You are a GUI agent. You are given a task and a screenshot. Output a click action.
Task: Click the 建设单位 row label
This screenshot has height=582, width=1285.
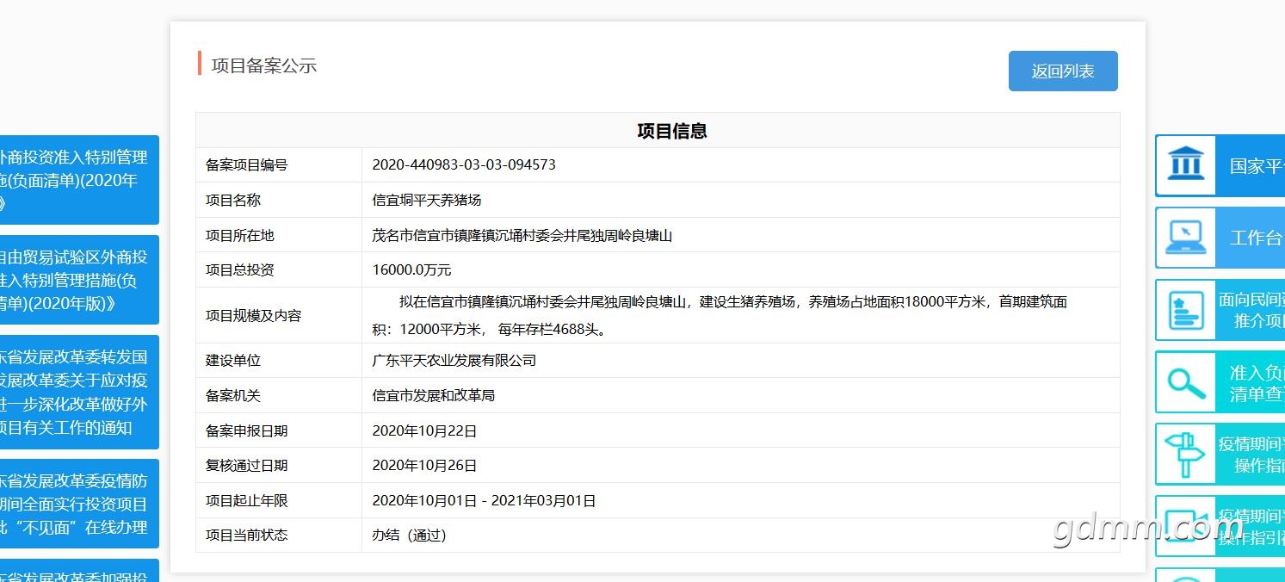click(x=233, y=360)
